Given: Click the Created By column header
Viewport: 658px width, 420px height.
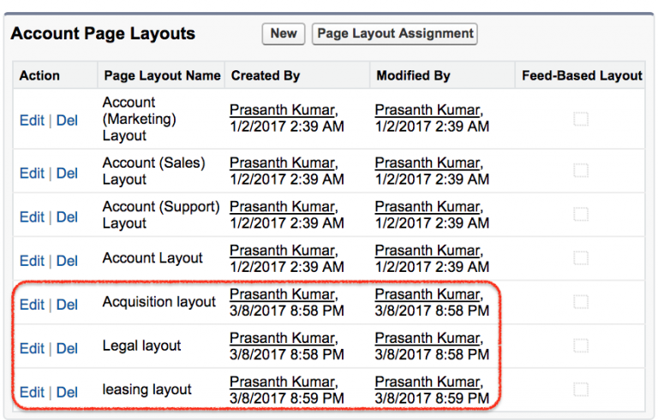Looking at the screenshot, I should click(x=266, y=75).
